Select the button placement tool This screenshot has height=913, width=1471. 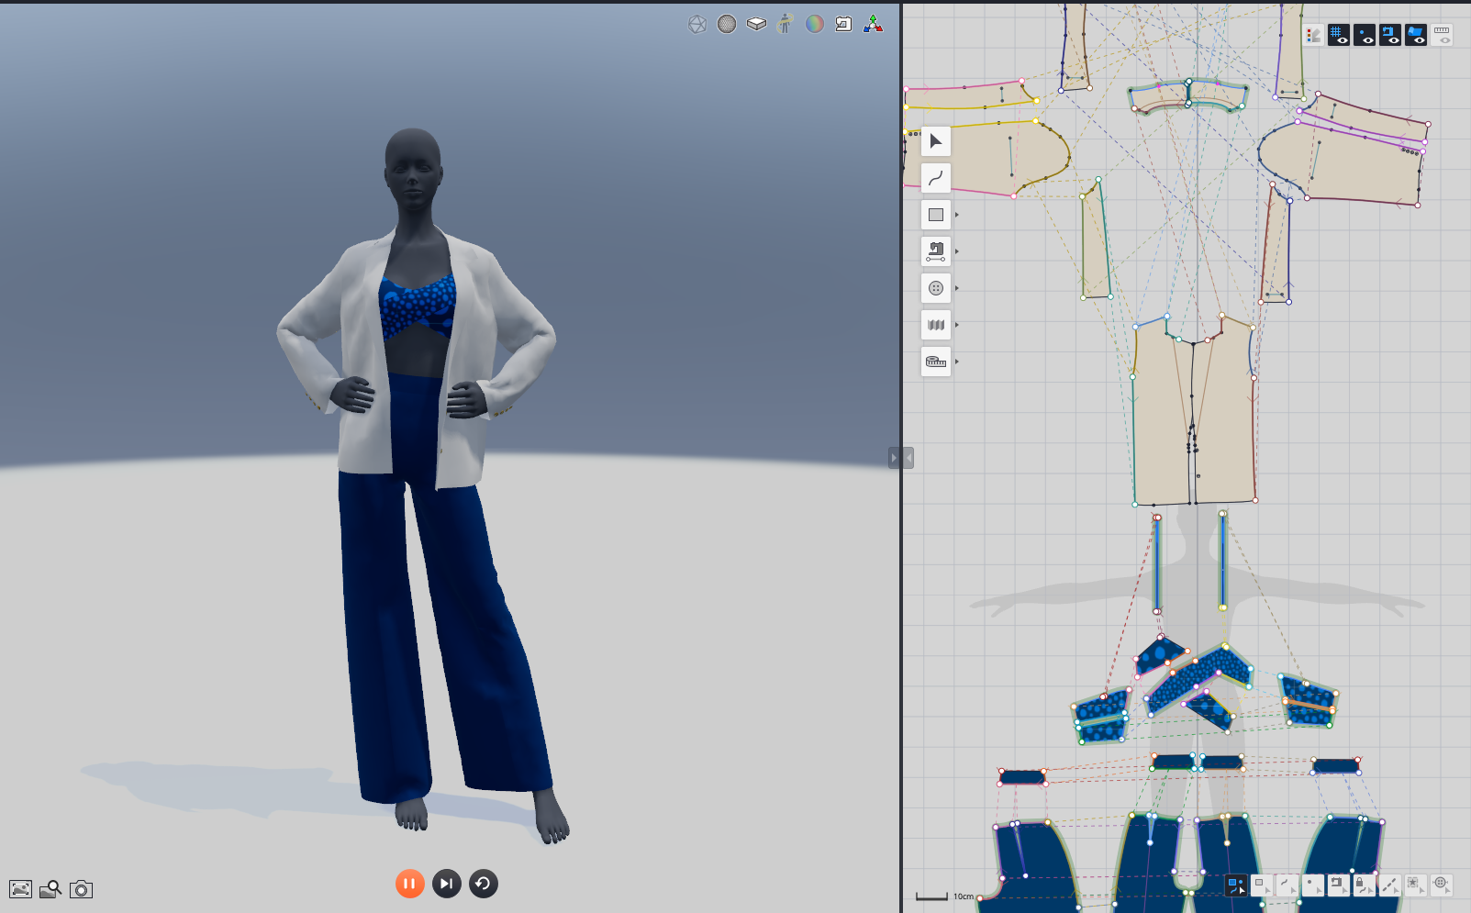(x=935, y=288)
